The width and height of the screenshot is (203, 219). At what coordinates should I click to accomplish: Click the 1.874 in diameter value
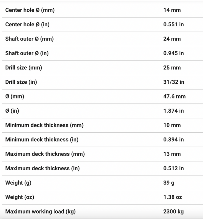[x=173, y=111]
